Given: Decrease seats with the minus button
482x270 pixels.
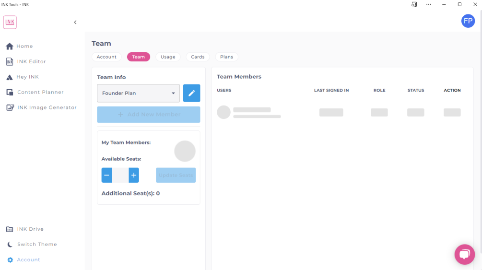Looking at the screenshot, I should pyautogui.click(x=106, y=176).
